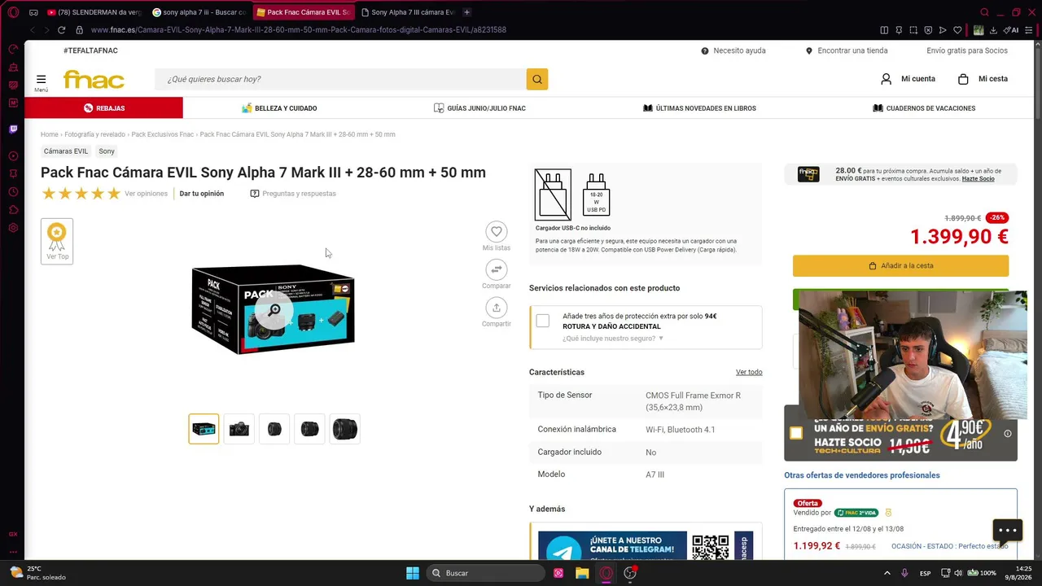Open the weather widget on taskbar
Viewport: 1042px width, 586px height.
click(x=37, y=573)
